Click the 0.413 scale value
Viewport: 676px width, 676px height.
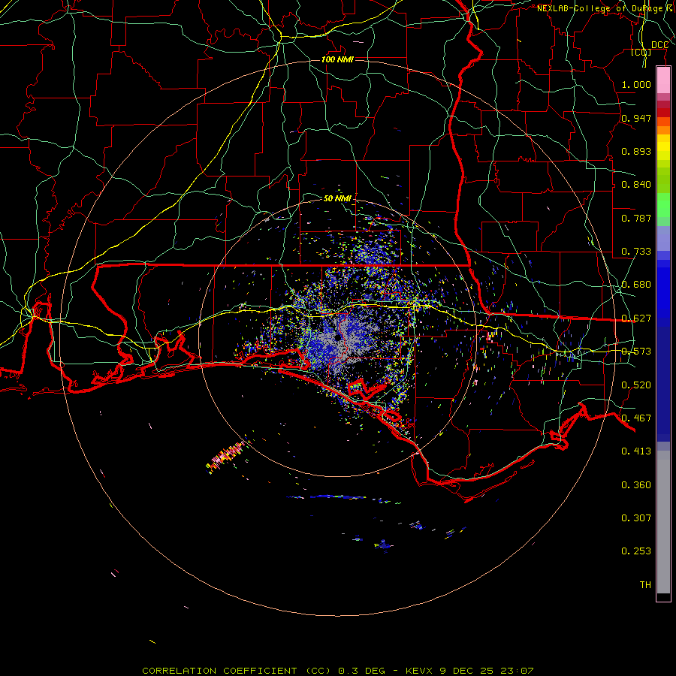[x=636, y=451]
